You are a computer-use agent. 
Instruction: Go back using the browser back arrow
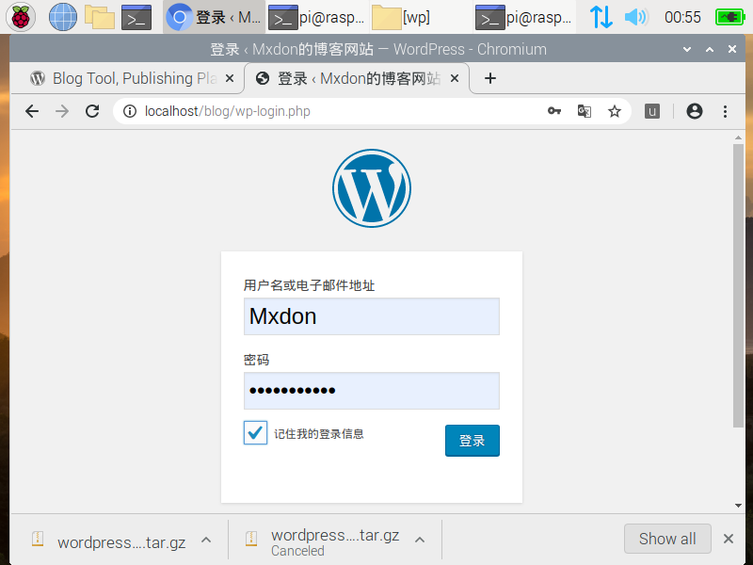(x=32, y=111)
